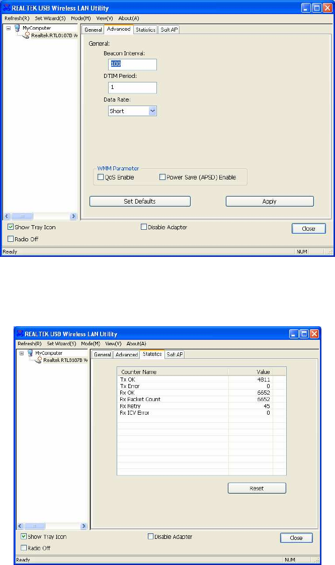335x565 pixels.
Task: Click Realtek adapter icon in upper window tree
Action: 26,35
